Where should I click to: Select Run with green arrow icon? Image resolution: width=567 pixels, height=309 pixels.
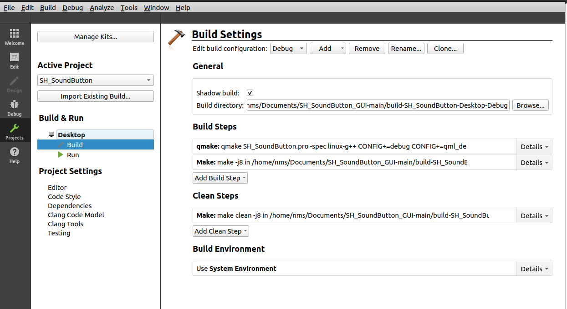72,155
